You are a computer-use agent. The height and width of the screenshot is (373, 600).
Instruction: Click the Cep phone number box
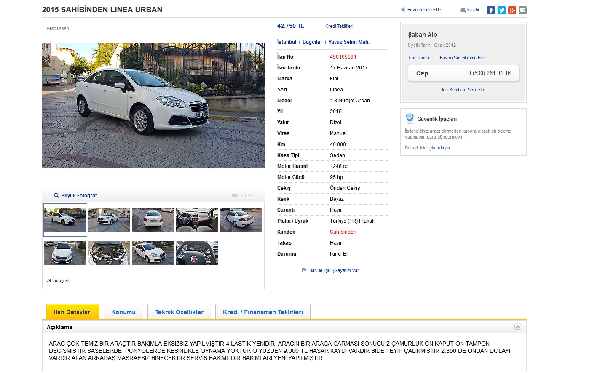click(x=463, y=73)
